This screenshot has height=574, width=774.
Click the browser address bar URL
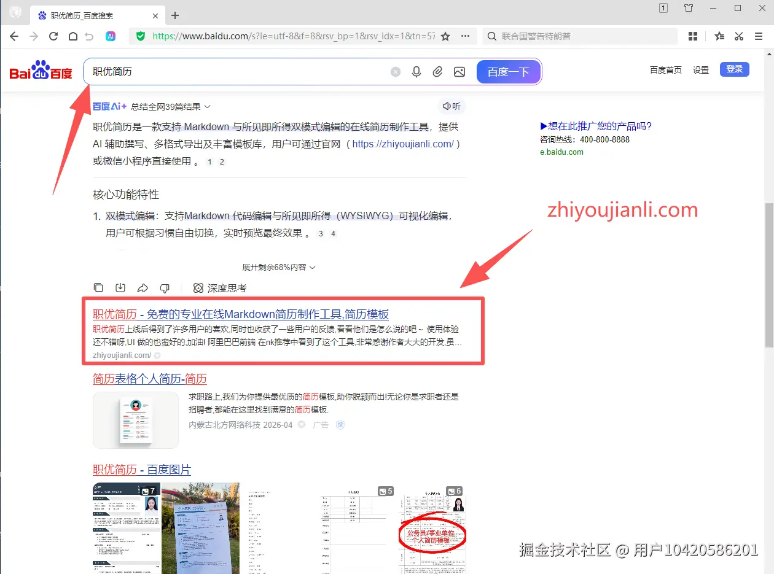(294, 36)
